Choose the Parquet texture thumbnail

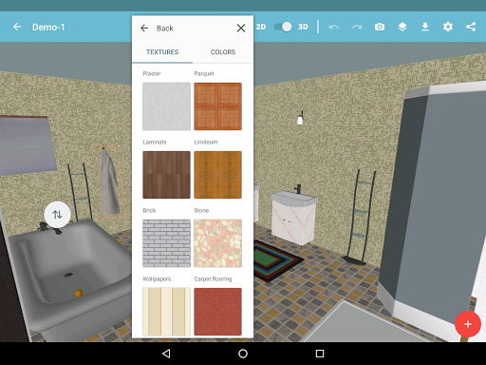[x=217, y=106]
